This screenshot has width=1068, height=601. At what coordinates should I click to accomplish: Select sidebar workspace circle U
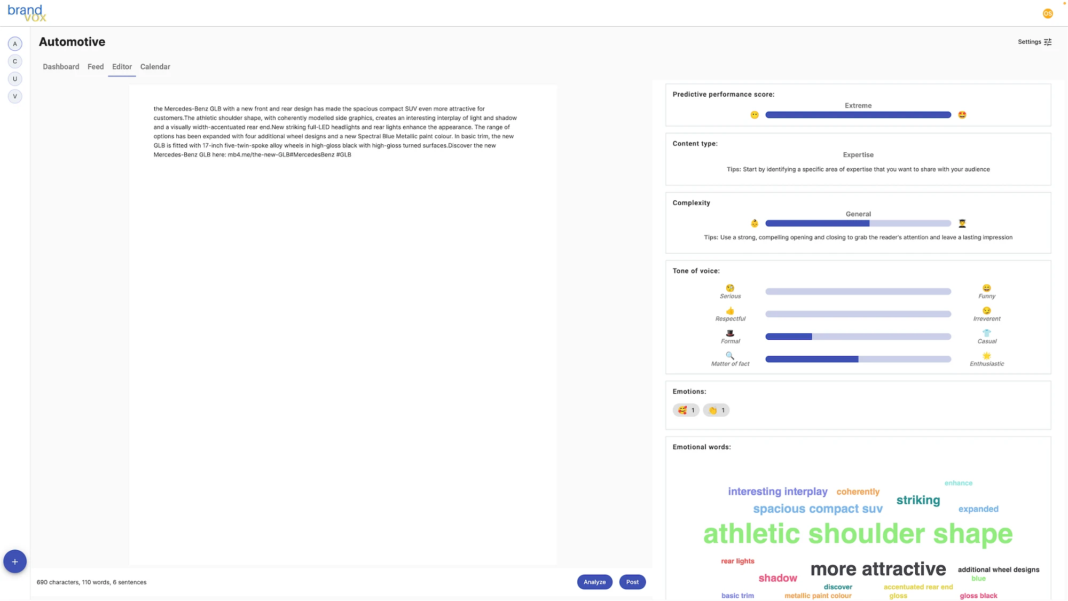click(15, 79)
